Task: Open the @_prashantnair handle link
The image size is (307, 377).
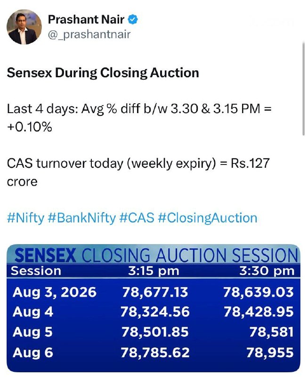Action: click(89, 34)
